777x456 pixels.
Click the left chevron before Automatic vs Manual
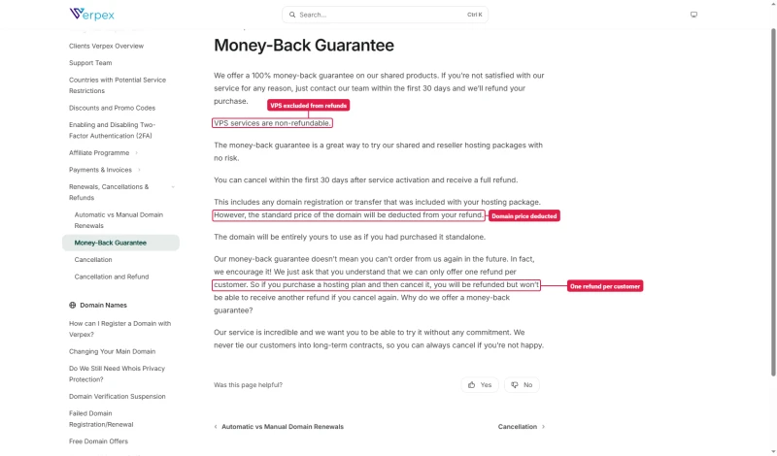coord(216,426)
